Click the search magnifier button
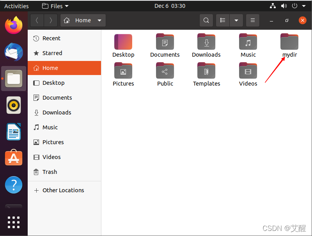This screenshot has width=312, height=236. [x=206, y=20]
